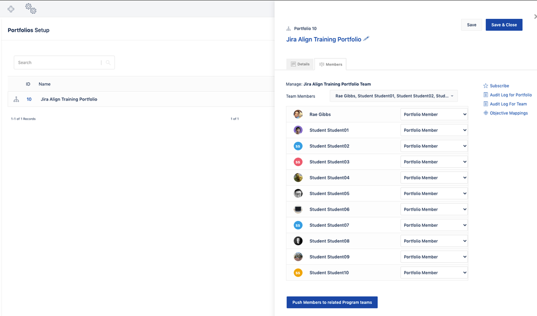Click the '1 of 1' page indicator
The image size is (537, 316).
(x=234, y=119)
